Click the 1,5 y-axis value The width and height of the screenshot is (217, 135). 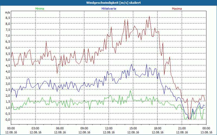coord(8,102)
